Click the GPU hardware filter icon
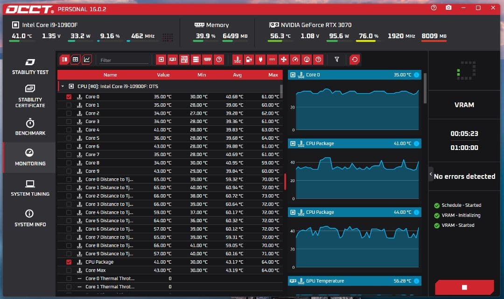The height and width of the screenshot is (299, 504). (x=173, y=60)
